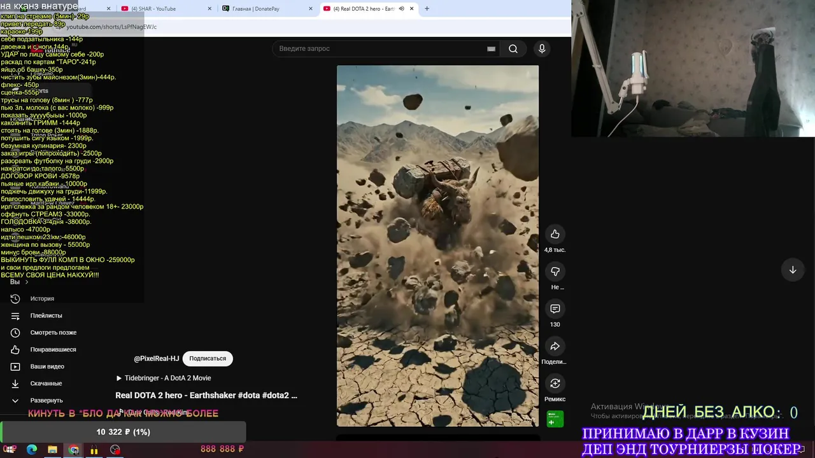815x458 pixels.
Task: Close the Главная | DonatePay tab
Action: [311, 9]
